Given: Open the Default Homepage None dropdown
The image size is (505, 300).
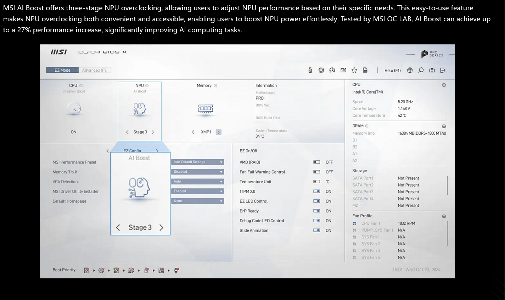Looking at the screenshot, I should (198, 201).
